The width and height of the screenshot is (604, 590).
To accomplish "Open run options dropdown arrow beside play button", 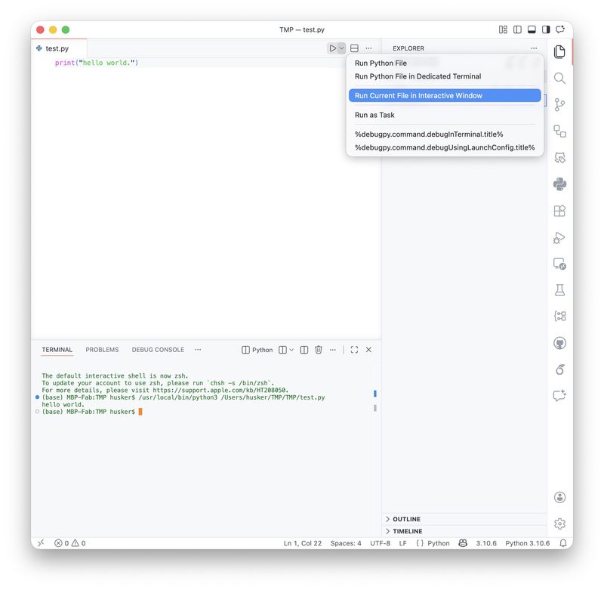I will [x=342, y=48].
